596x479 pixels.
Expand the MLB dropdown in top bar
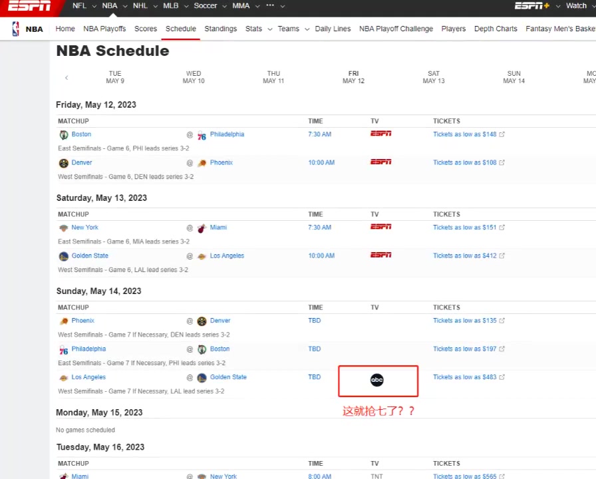click(186, 6)
